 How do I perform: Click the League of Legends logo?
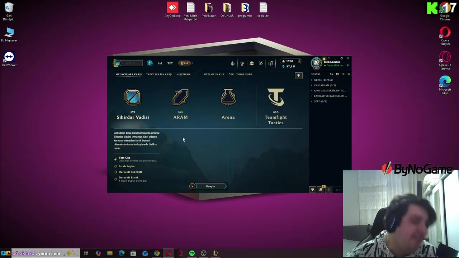(x=116, y=63)
